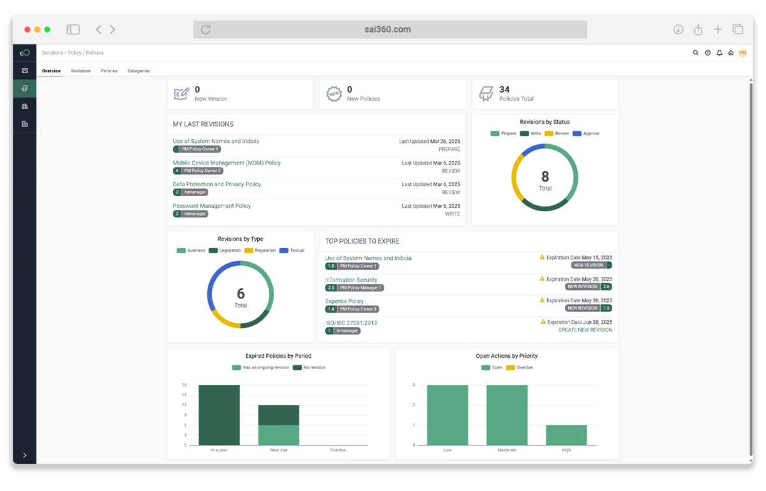Select the active policy module sidebar icon
The image size is (766, 491).
coord(24,89)
